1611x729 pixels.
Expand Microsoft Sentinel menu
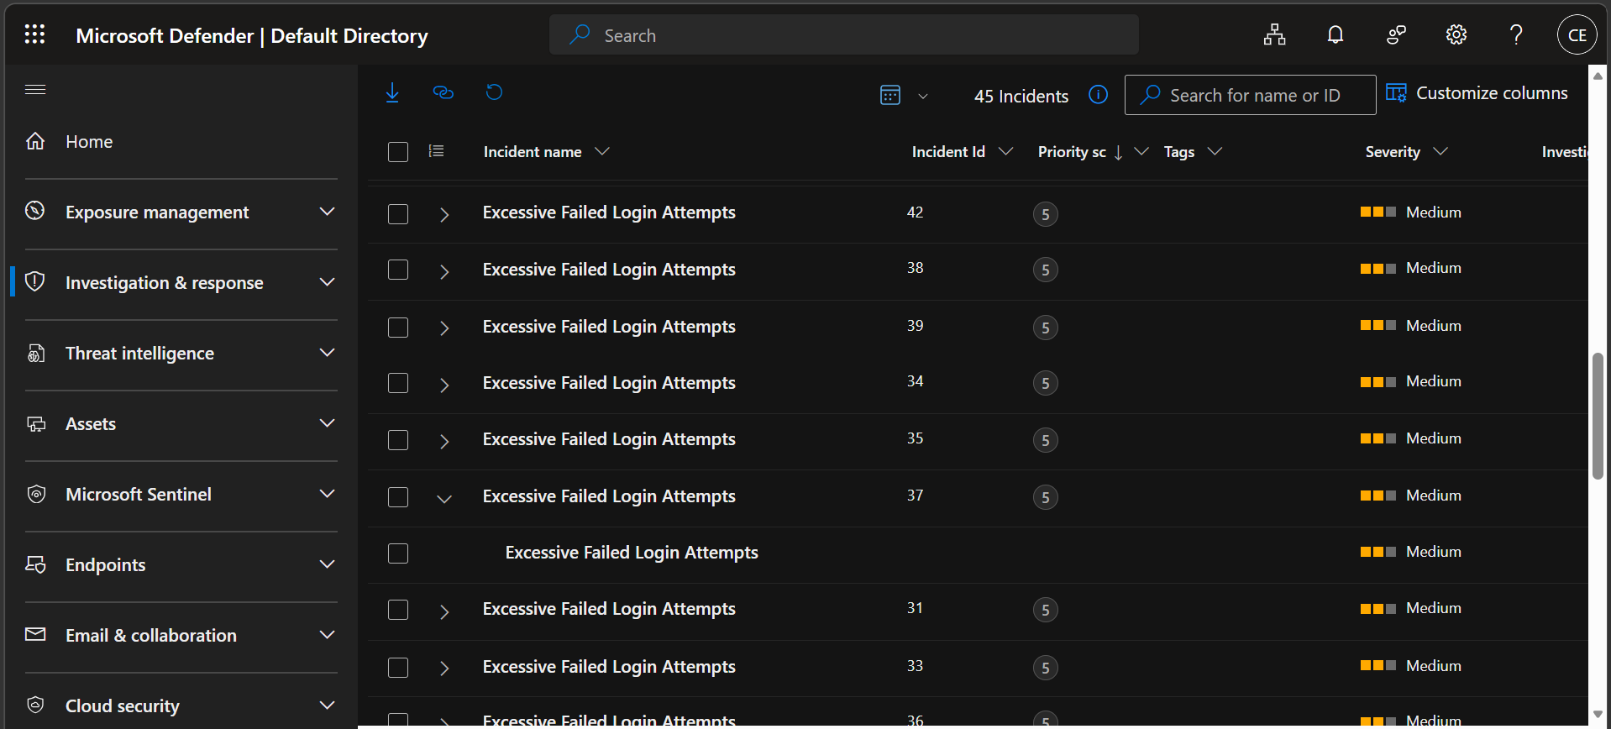[x=328, y=493]
